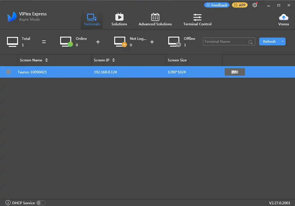This screenshot has width=295, height=206.
Task: Click the DHCP Service info icon
Action: click(8, 203)
